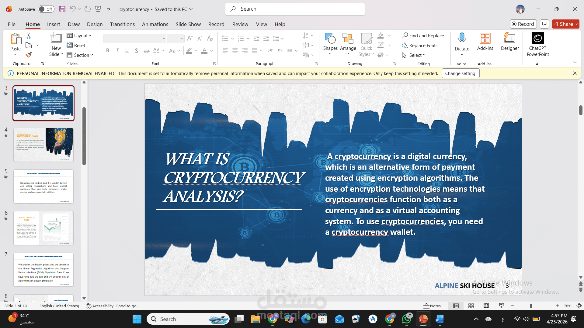The height and width of the screenshot is (328, 584).
Task: Launch ChatGPT PowerPoint add-in
Action: [538, 45]
